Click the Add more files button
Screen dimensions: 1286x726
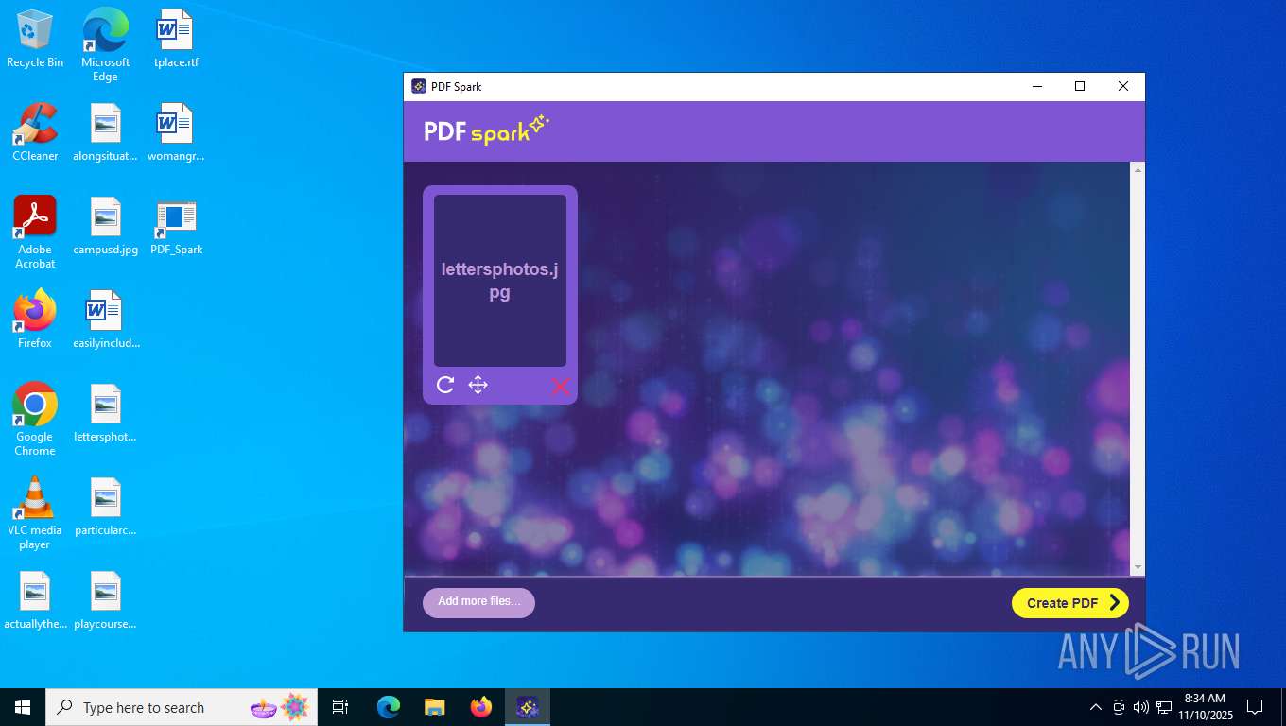tap(478, 602)
